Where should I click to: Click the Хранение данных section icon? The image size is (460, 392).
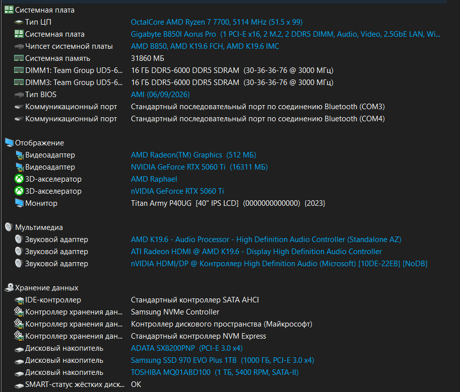(9, 287)
